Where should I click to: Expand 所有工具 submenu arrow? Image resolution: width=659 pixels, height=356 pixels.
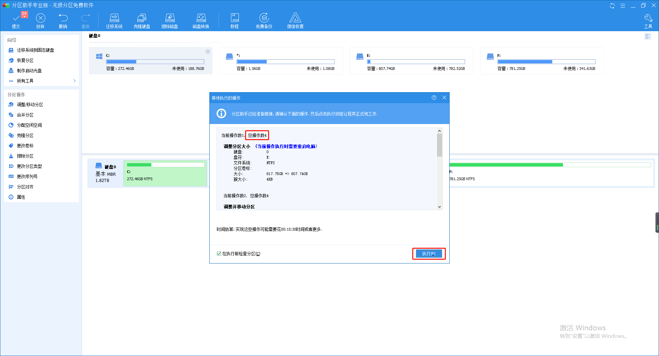point(74,81)
